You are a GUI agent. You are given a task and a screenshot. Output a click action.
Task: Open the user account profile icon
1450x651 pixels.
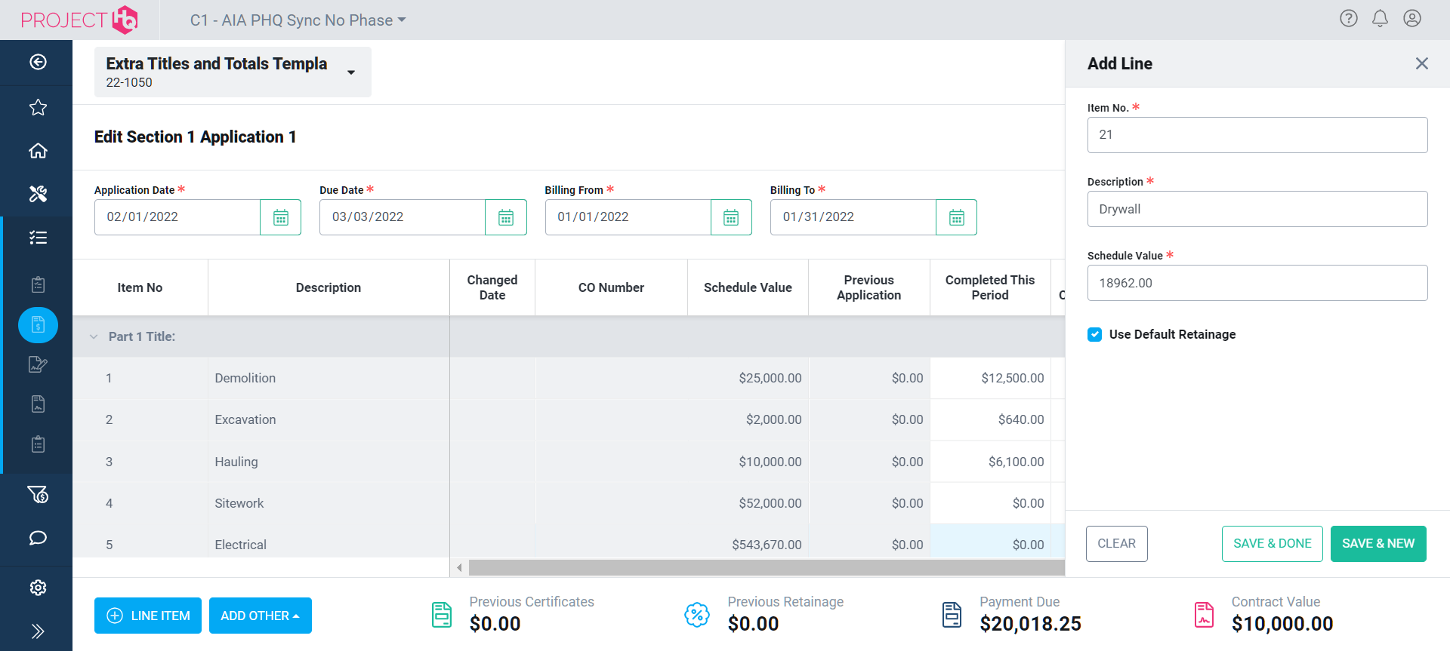click(1412, 19)
